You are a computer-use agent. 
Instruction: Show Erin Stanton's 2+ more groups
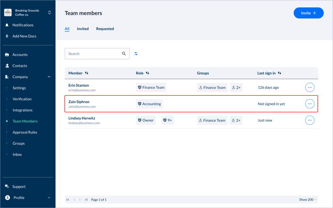[236, 88]
